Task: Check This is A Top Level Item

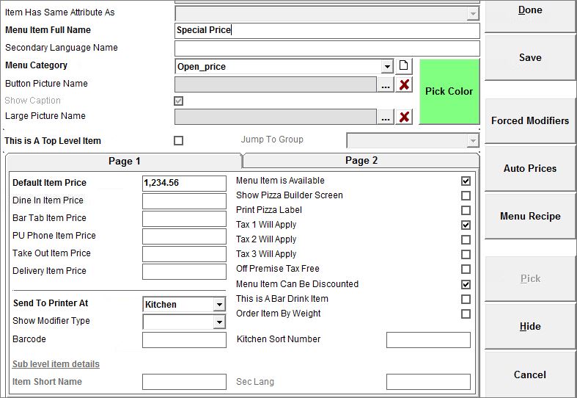Action: coord(178,140)
